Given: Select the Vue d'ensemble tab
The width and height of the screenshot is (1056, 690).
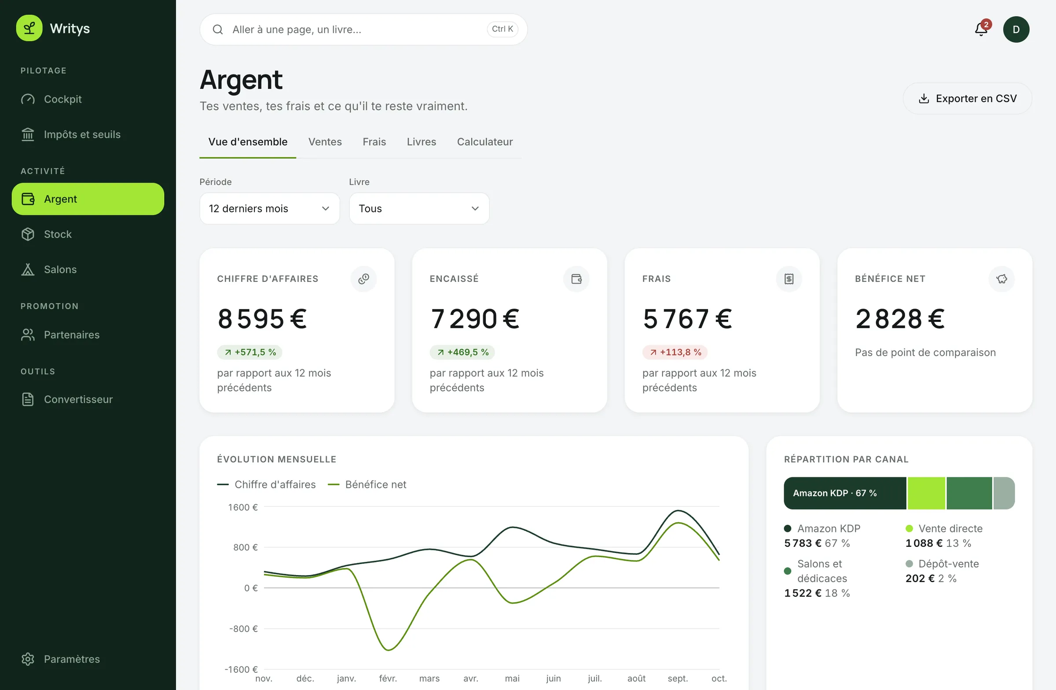Looking at the screenshot, I should pos(248,142).
